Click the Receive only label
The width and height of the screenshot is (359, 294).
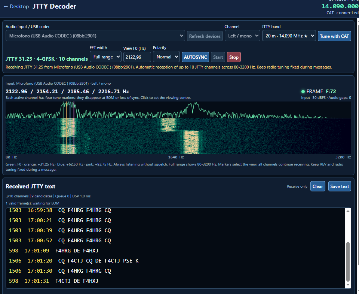click(x=297, y=187)
